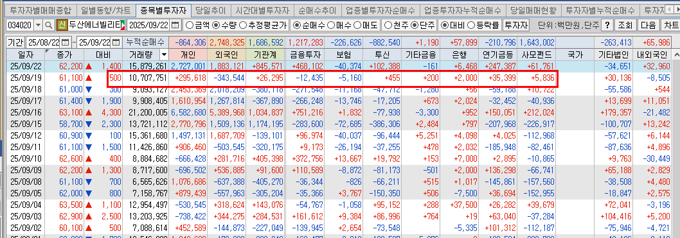
Task: Select the 단주 unit radio button
Action: coord(414,26)
